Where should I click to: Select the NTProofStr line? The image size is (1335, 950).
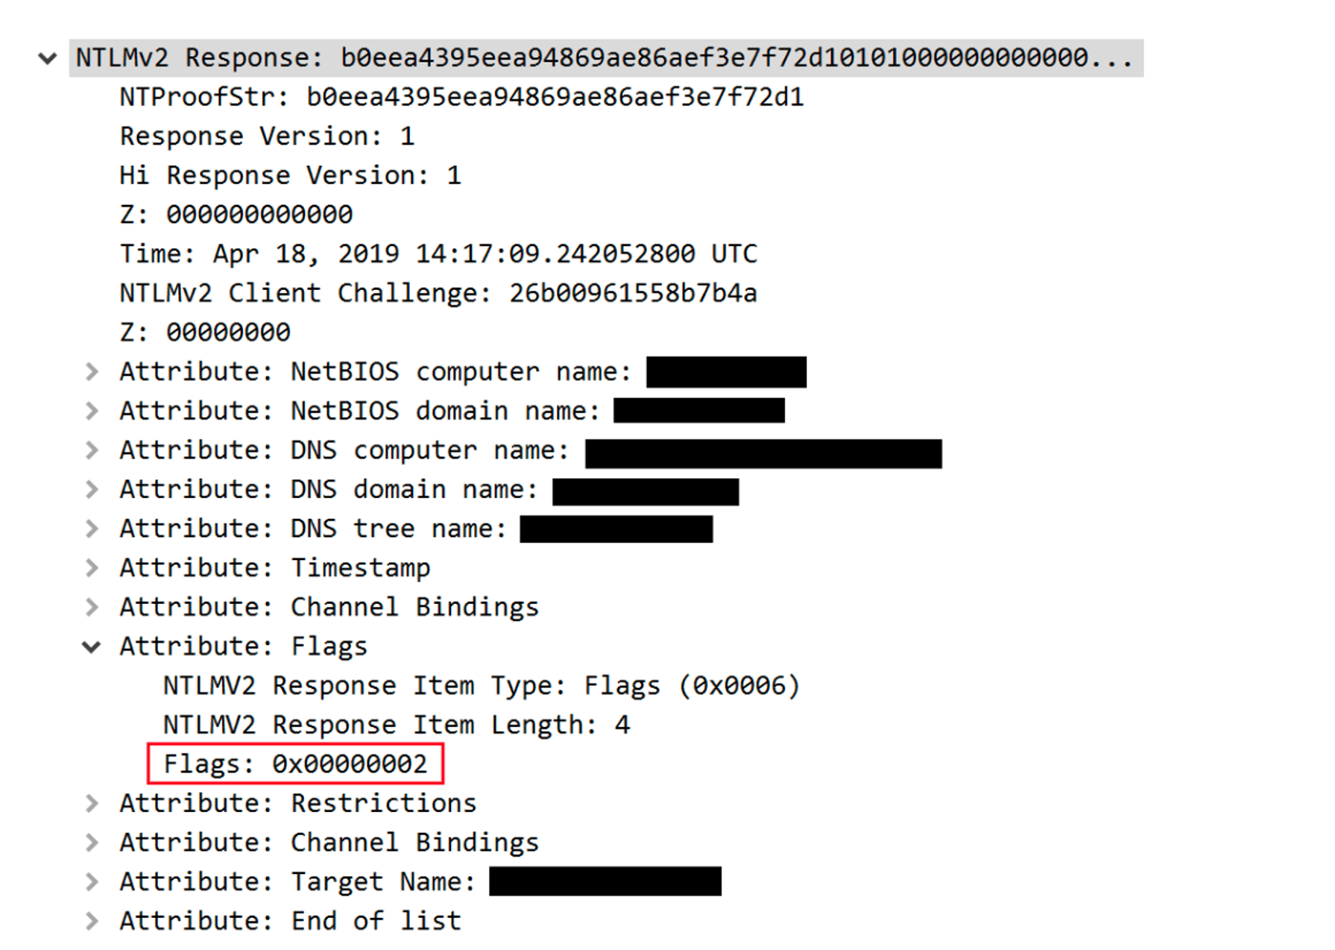(x=462, y=97)
